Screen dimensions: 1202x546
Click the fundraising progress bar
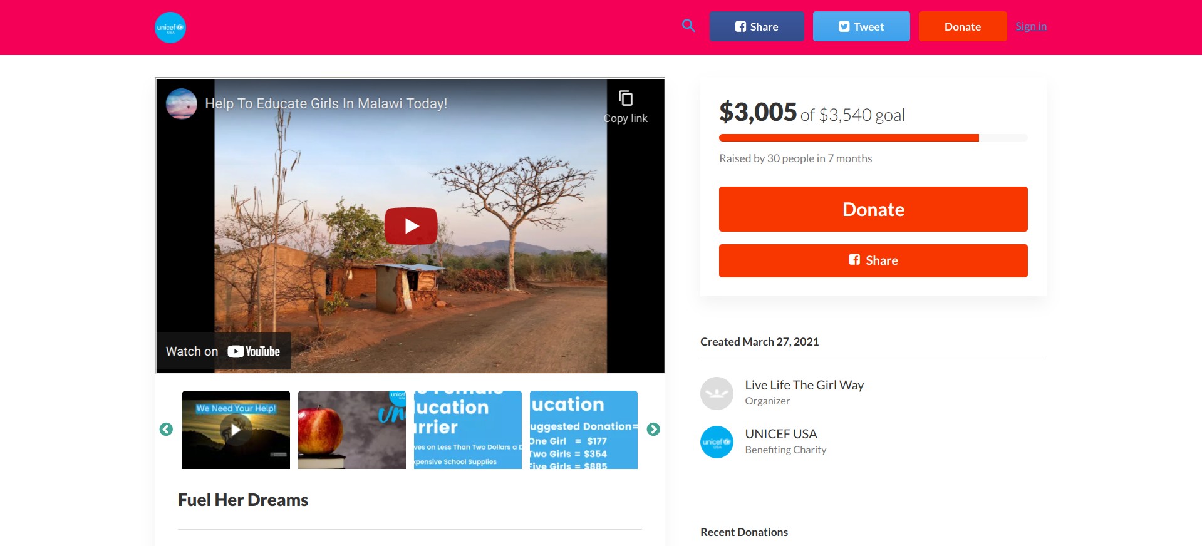click(x=873, y=138)
